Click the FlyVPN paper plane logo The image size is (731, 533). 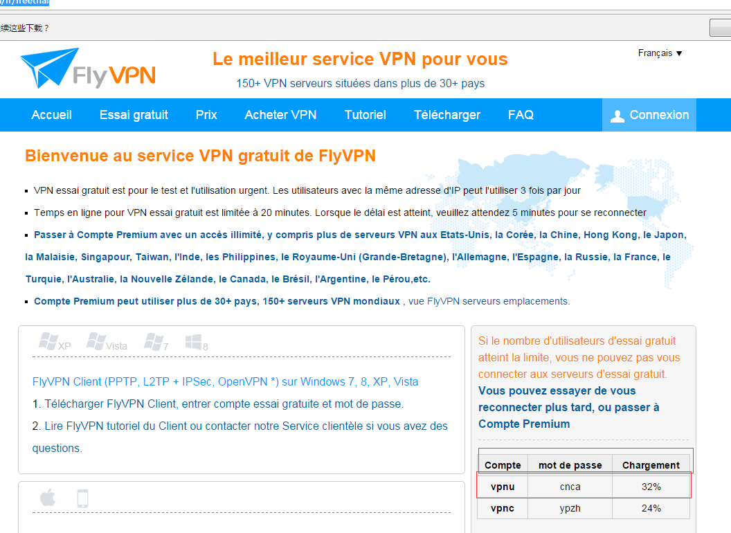coord(88,69)
